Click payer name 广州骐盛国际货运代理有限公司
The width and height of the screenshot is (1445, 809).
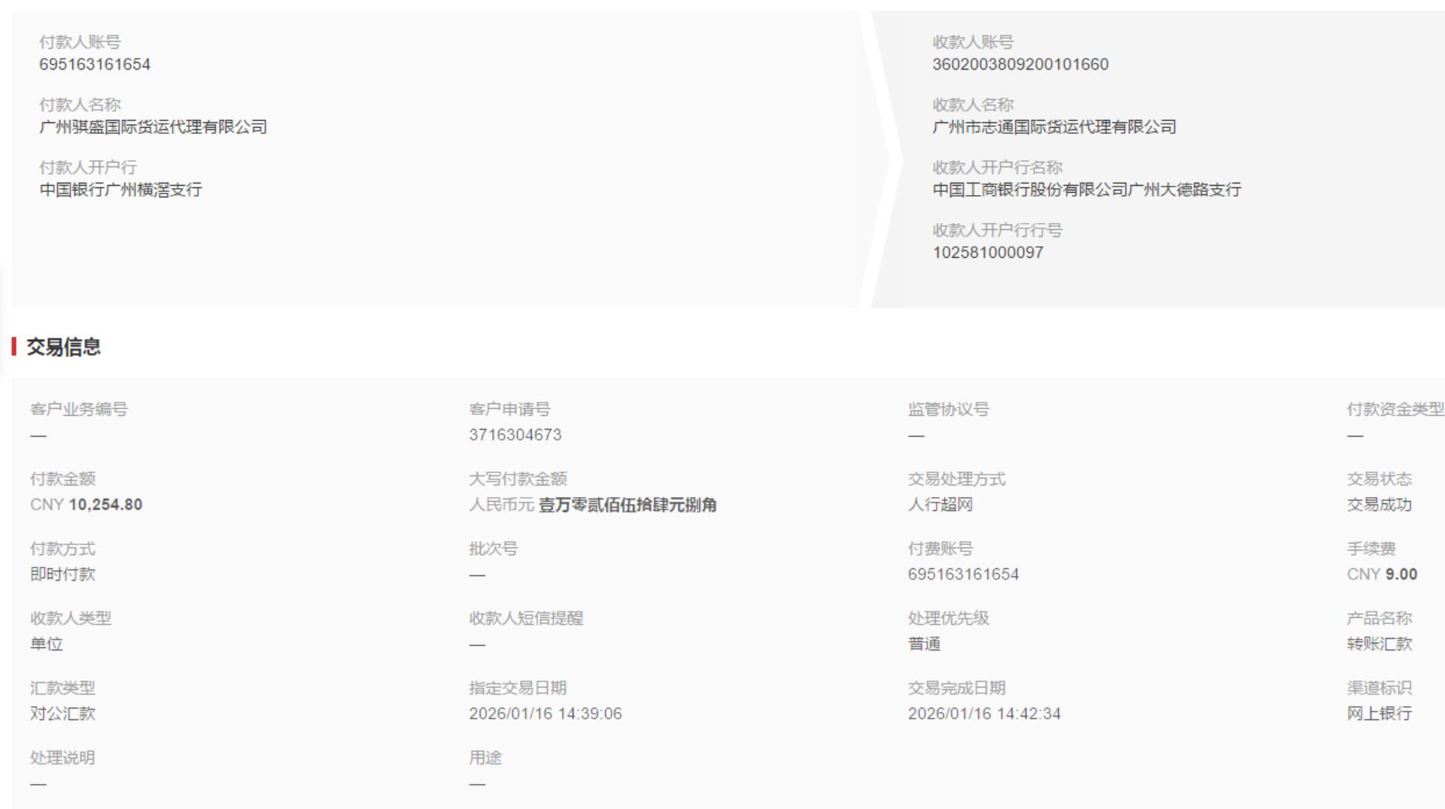pyautogui.click(x=152, y=127)
